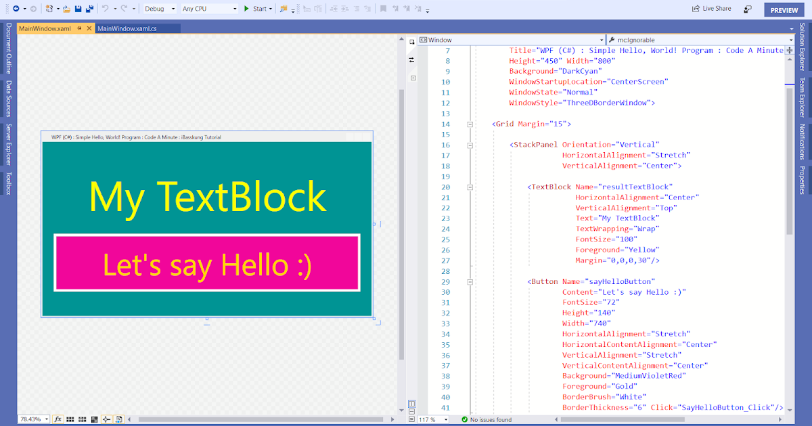This screenshot has width=812, height=426.
Task: Toggle Show Grid in the designer toolbar
Action: tap(70, 419)
